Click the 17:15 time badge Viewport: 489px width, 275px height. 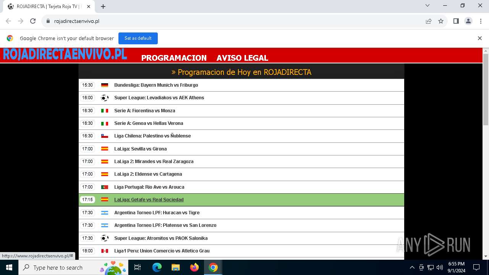pyautogui.click(x=87, y=200)
